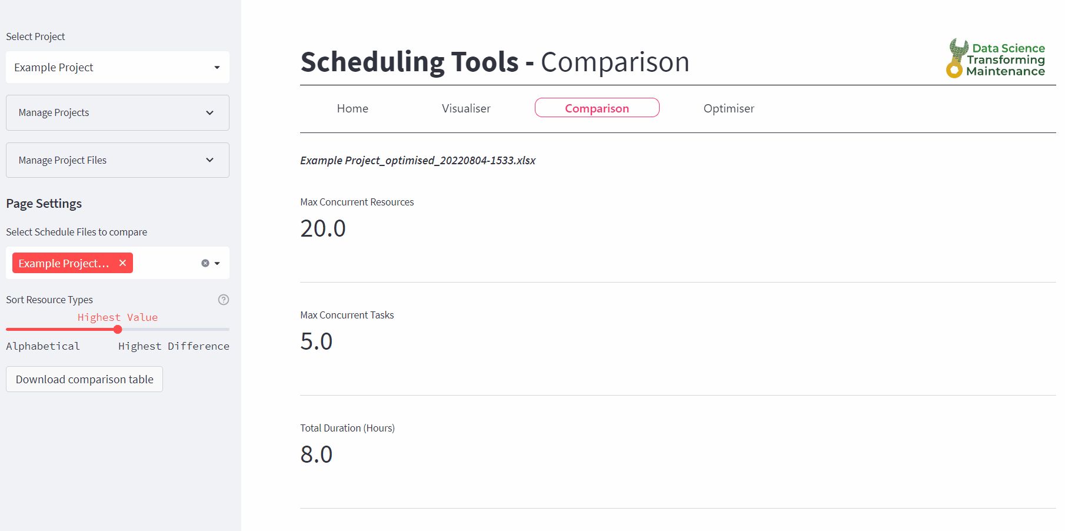Screen dimensions: 1065x531
Task: Set sort slider to Highest Difference
Action: (x=228, y=330)
